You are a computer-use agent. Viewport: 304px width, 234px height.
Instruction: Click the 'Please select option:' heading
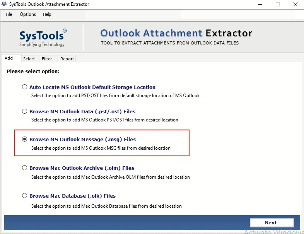[x=33, y=72]
